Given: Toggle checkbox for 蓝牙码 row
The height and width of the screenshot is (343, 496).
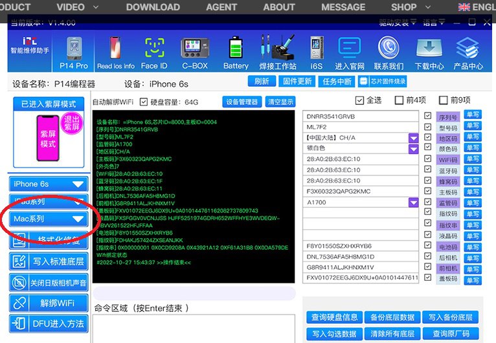Looking at the screenshot, I should (x=427, y=169).
